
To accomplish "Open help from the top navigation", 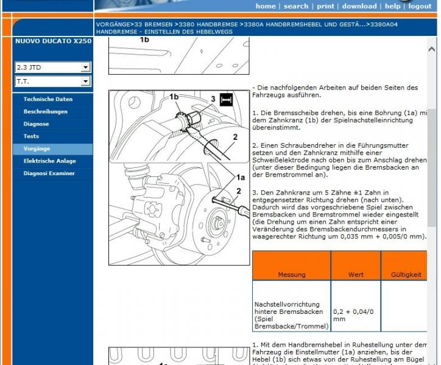I will (392, 6).
